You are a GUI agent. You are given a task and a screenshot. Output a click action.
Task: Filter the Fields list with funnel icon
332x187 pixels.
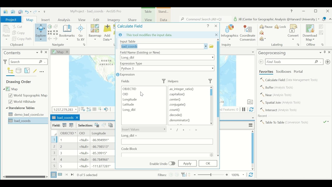click(x=164, y=81)
